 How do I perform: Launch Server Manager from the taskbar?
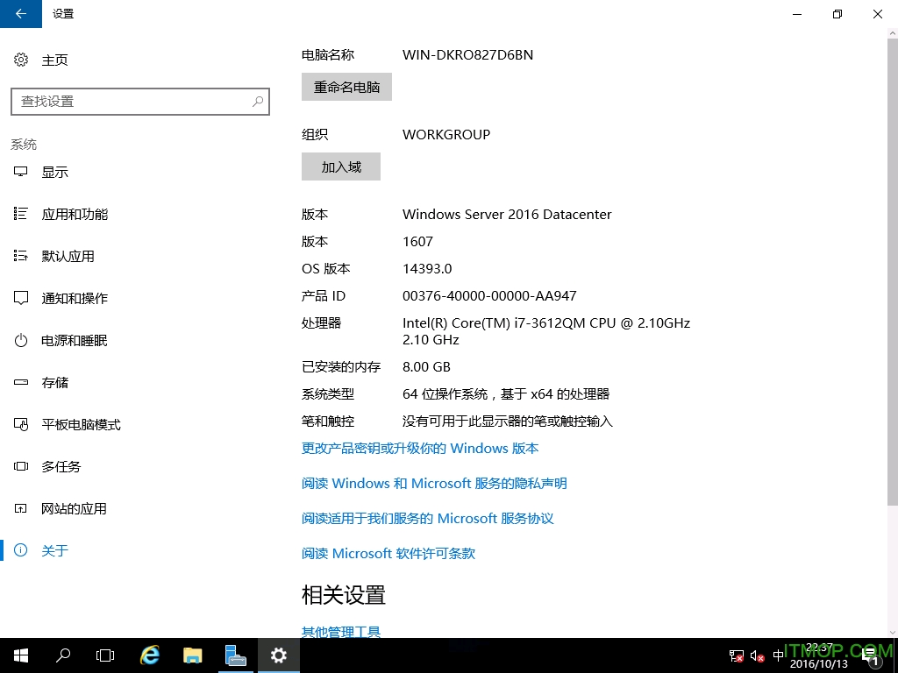235,655
